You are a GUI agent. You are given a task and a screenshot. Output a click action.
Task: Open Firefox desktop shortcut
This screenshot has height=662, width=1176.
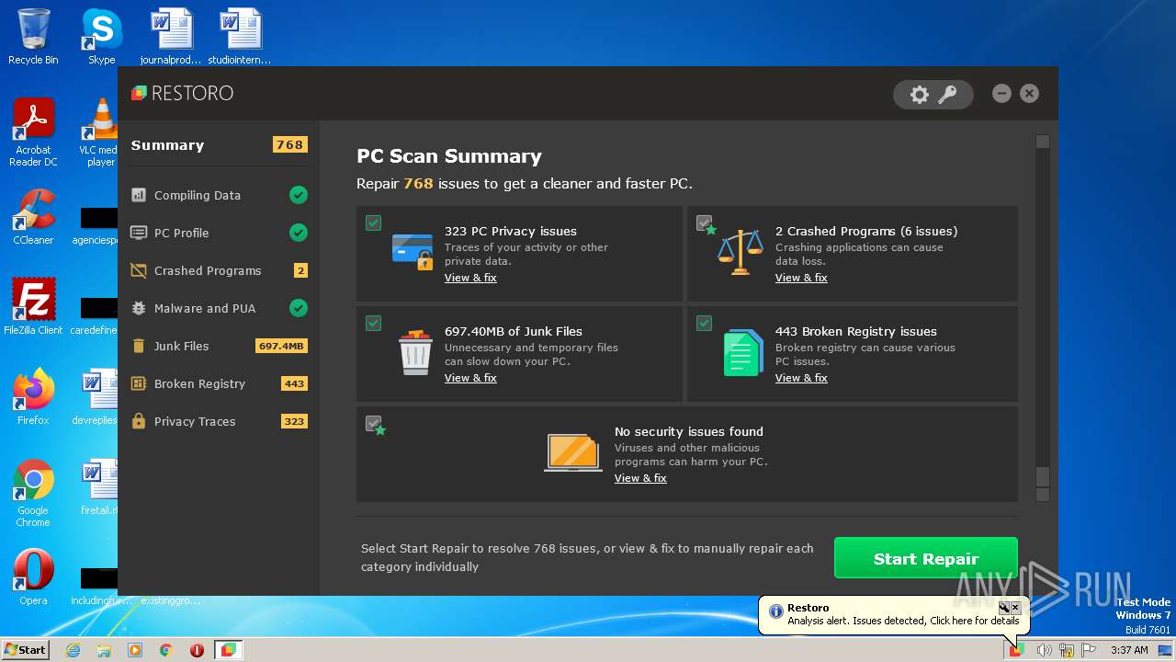pyautogui.click(x=33, y=397)
